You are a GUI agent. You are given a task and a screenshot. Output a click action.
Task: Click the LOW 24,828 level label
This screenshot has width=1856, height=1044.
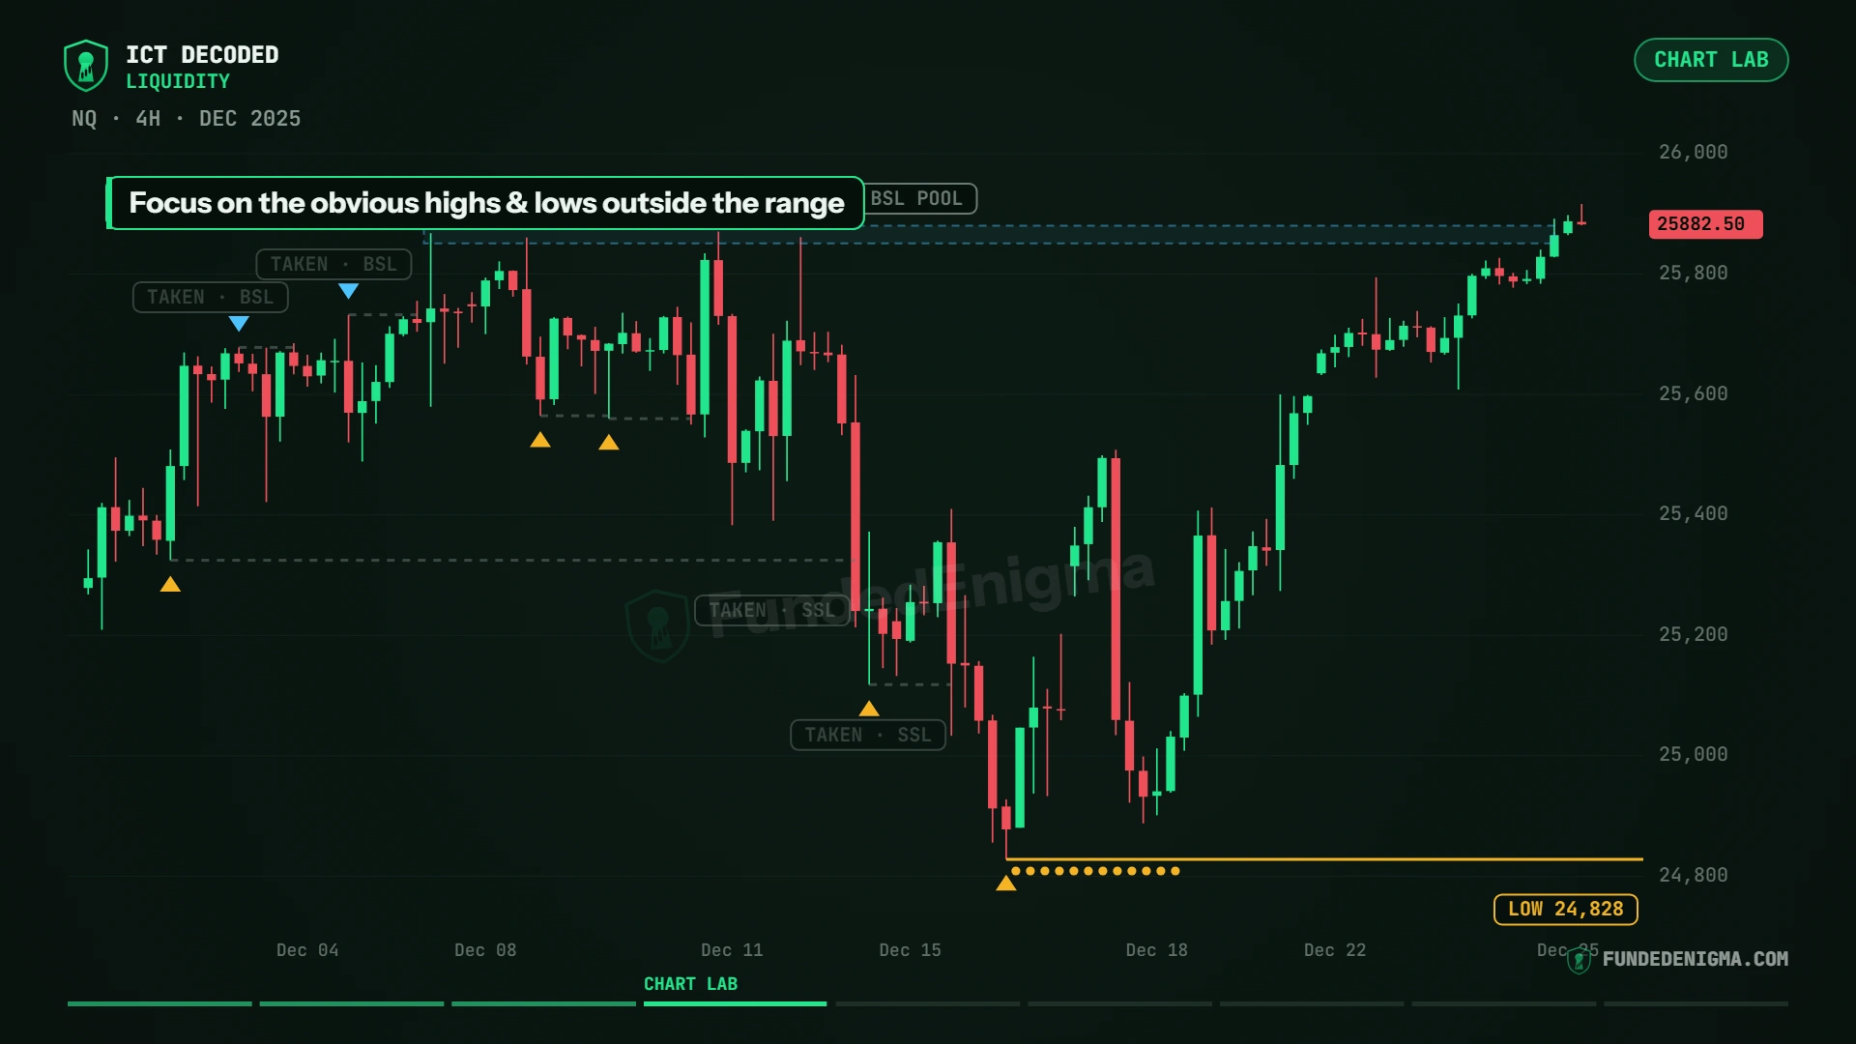click(1566, 910)
